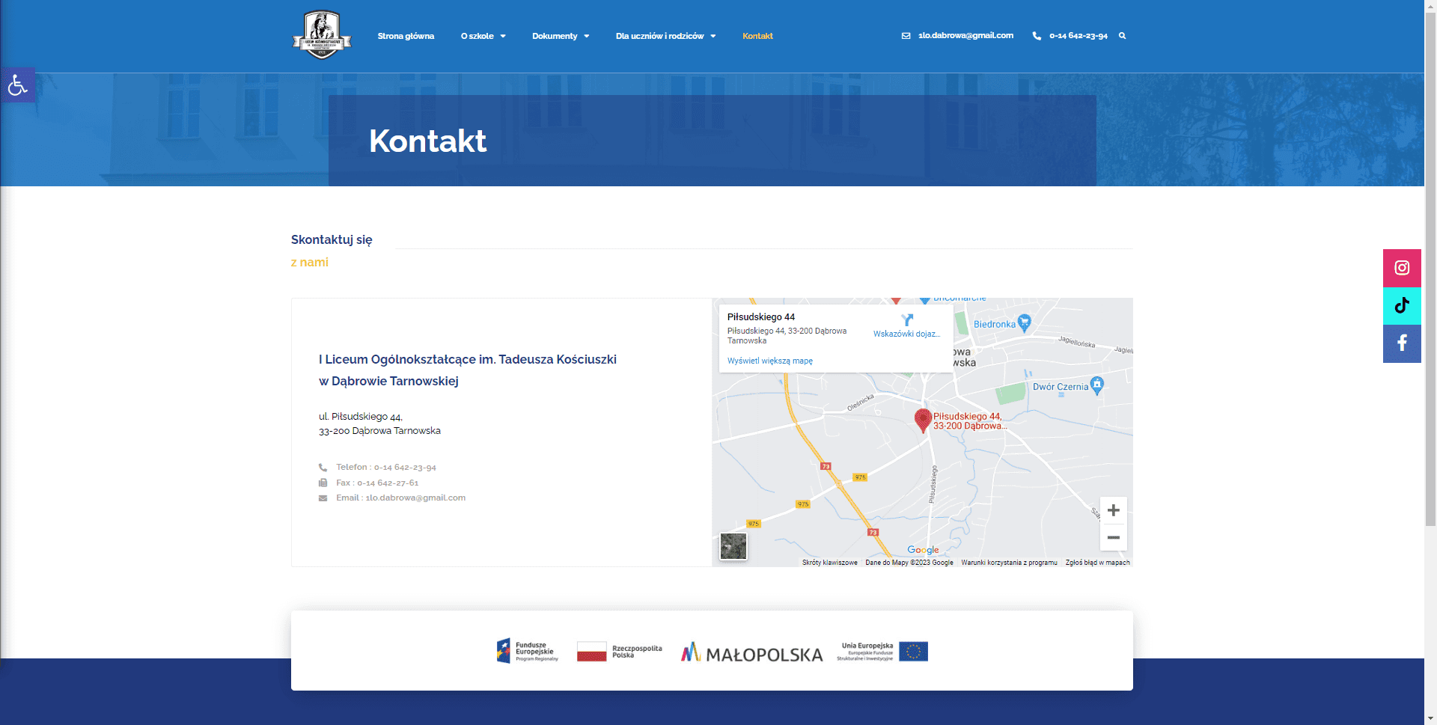The width and height of the screenshot is (1437, 725).
Task: Zoom in on the Google map
Action: click(1113, 510)
